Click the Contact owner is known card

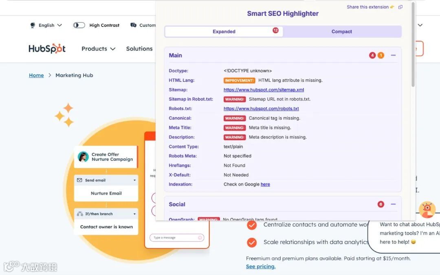click(x=106, y=227)
